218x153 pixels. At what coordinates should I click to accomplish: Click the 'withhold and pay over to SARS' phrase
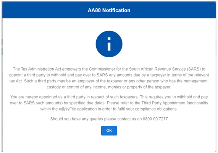pos(79,75)
